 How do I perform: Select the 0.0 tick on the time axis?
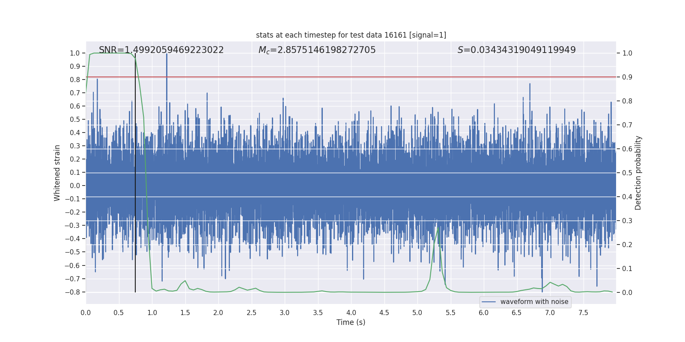[x=86, y=313]
